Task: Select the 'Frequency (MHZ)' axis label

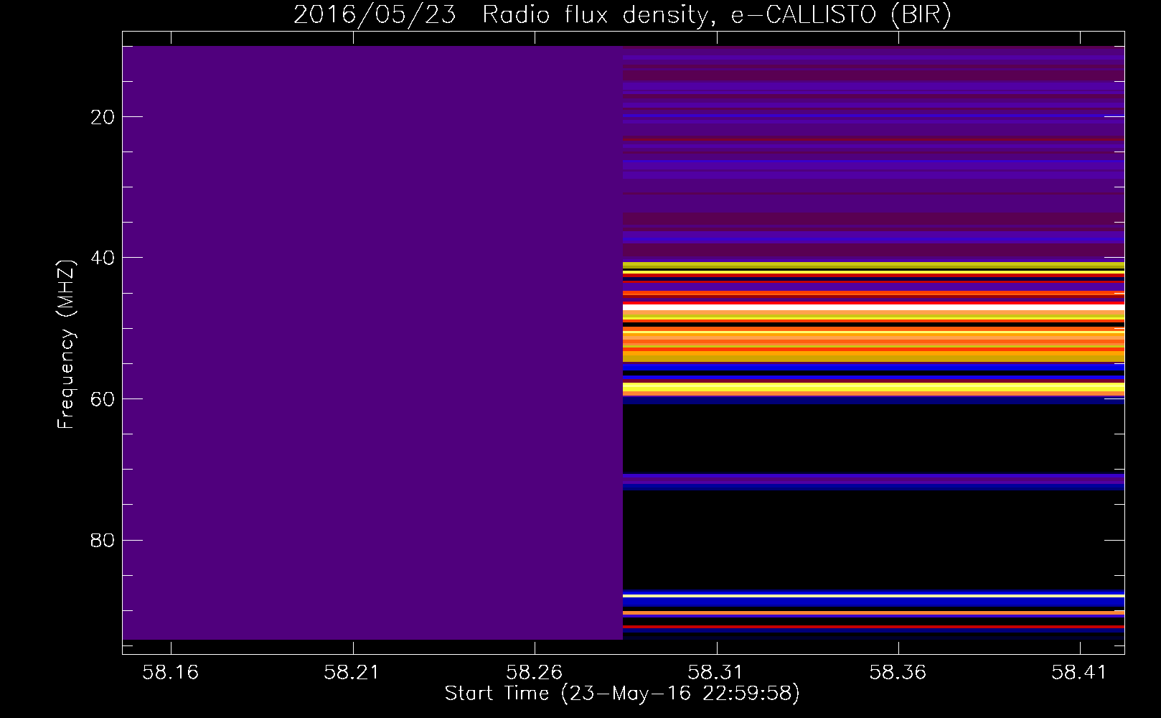Action: click(x=66, y=345)
